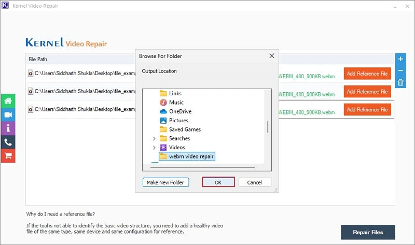Image resolution: width=415 pixels, height=245 pixels.
Task: Select the Links folder
Action: point(171,93)
